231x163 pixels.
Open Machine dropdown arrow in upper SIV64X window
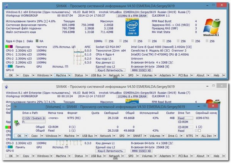click(69, 75)
